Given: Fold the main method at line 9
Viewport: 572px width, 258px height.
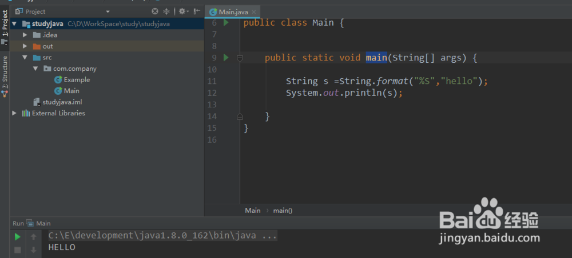Looking at the screenshot, I should click(x=240, y=58).
